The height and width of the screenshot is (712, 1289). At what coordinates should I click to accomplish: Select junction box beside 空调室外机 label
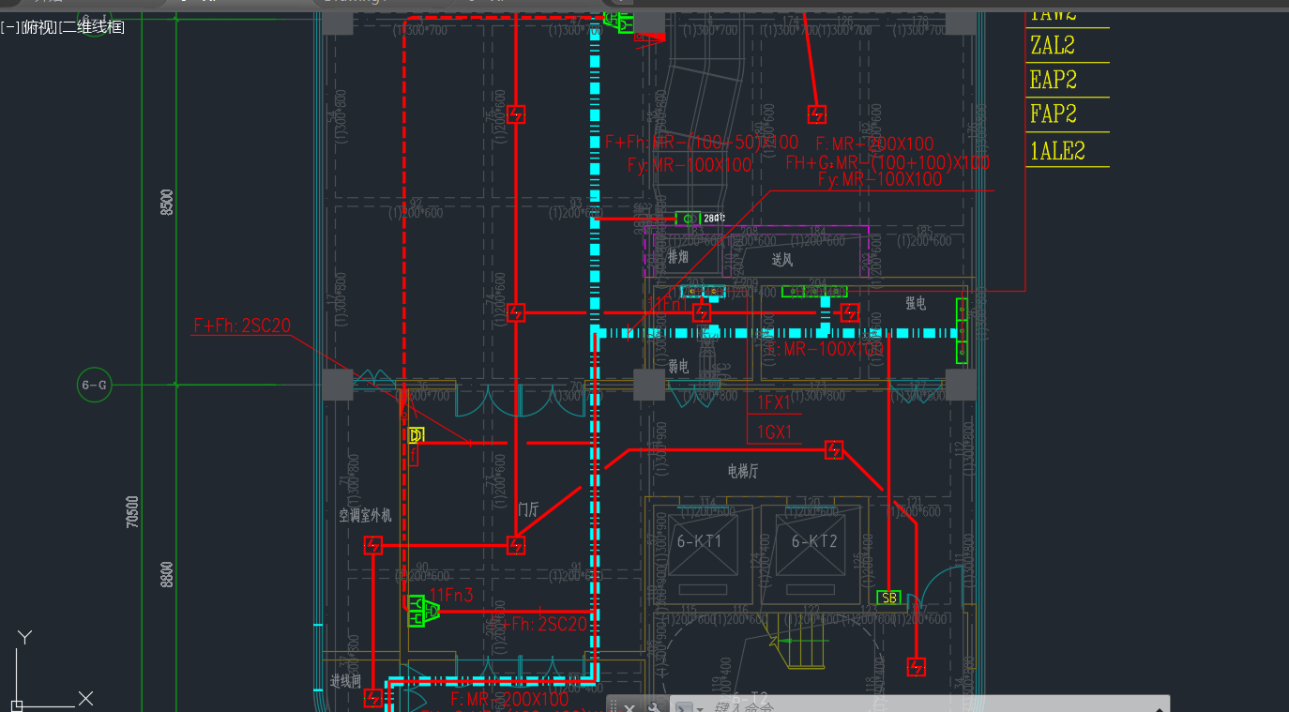pyautogui.click(x=373, y=545)
